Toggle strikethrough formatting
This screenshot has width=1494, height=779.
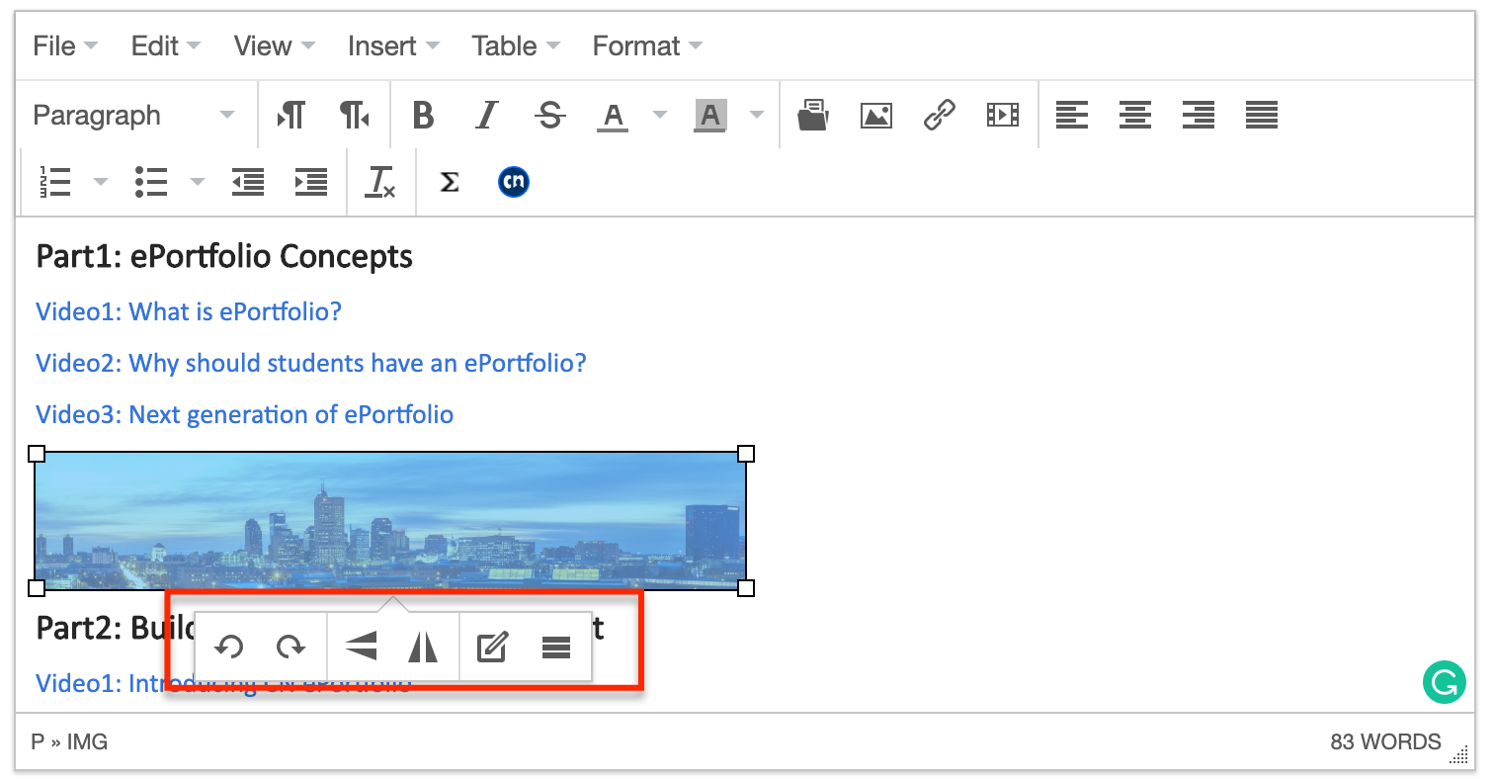click(x=549, y=116)
